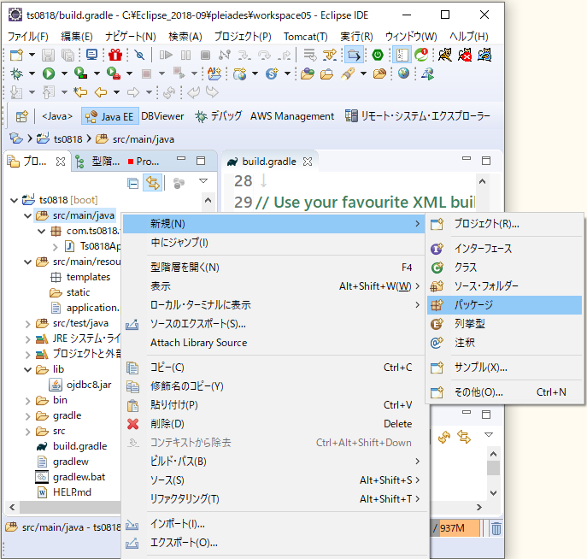Select build.gradle file in project tree
The width and height of the screenshot is (587, 559).
pyautogui.click(x=73, y=446)
